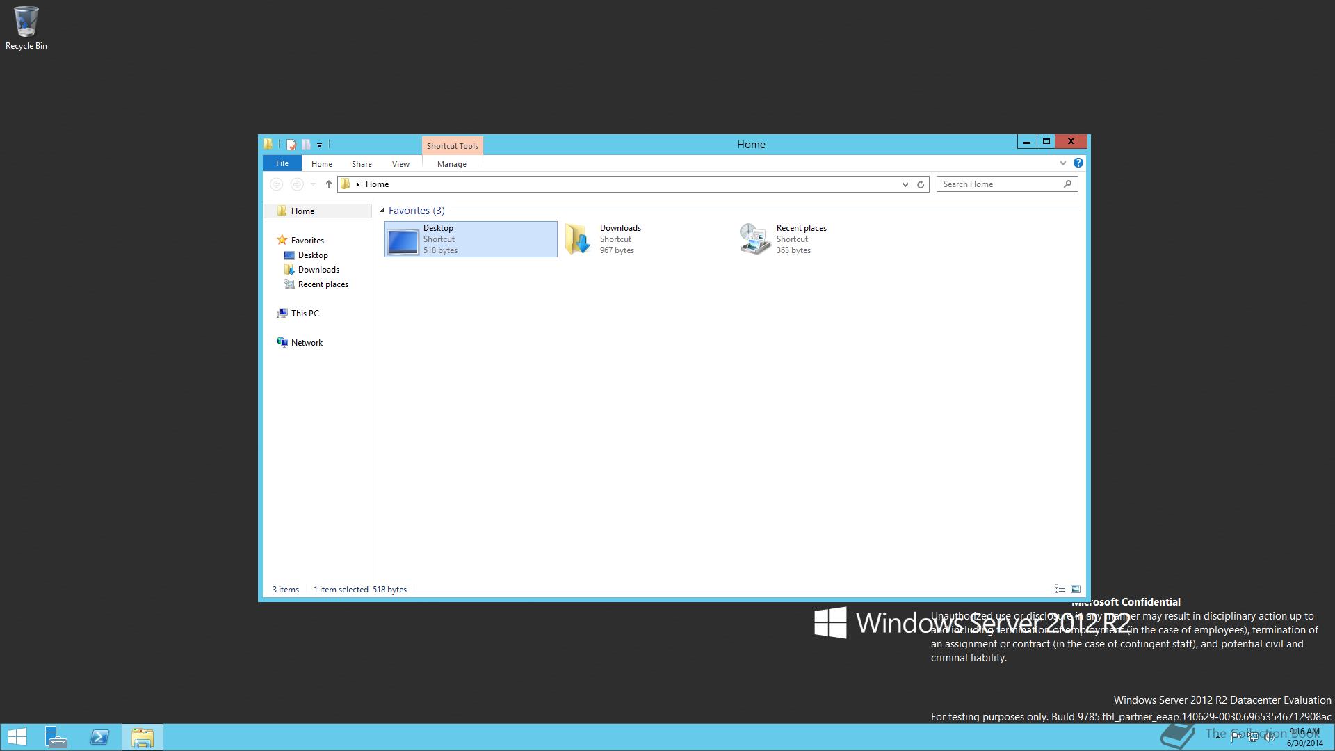
Task: Click the Explorer window system folder icon
Action: 268,144
